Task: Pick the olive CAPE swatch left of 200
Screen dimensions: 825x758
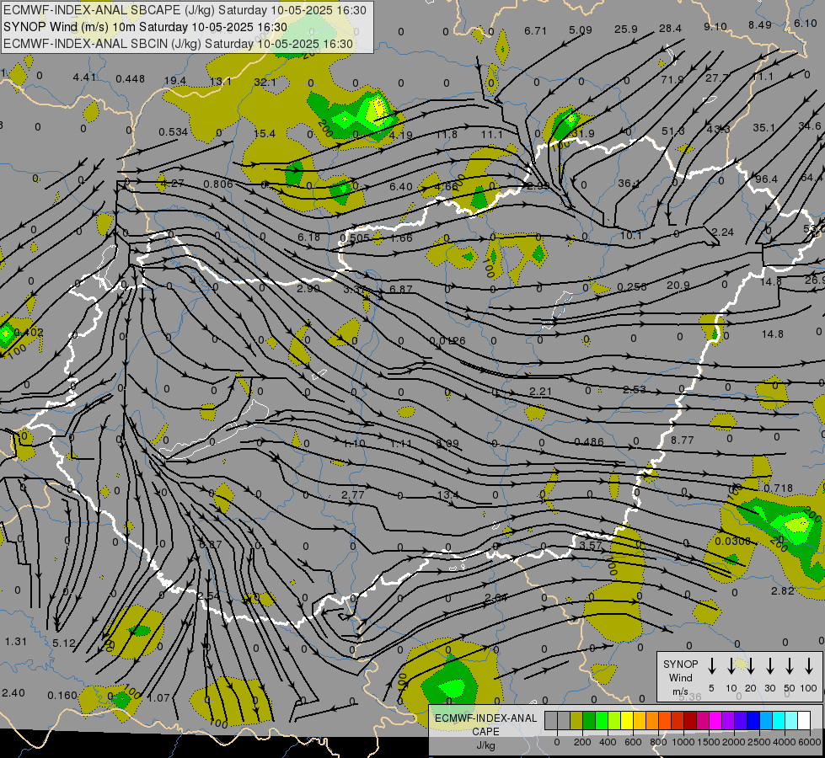Action: 576,720
